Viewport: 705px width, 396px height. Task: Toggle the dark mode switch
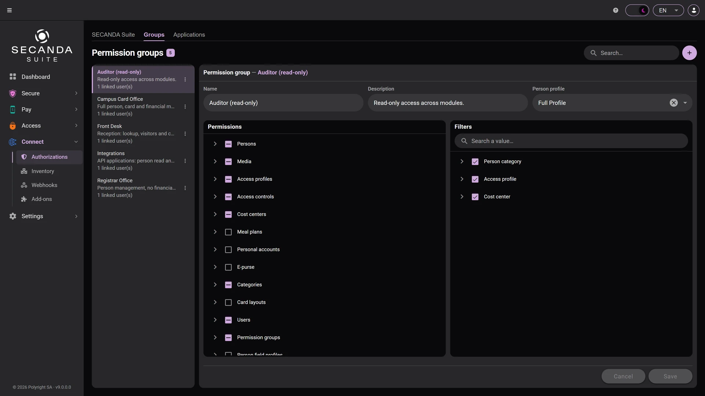pos(637,10)
